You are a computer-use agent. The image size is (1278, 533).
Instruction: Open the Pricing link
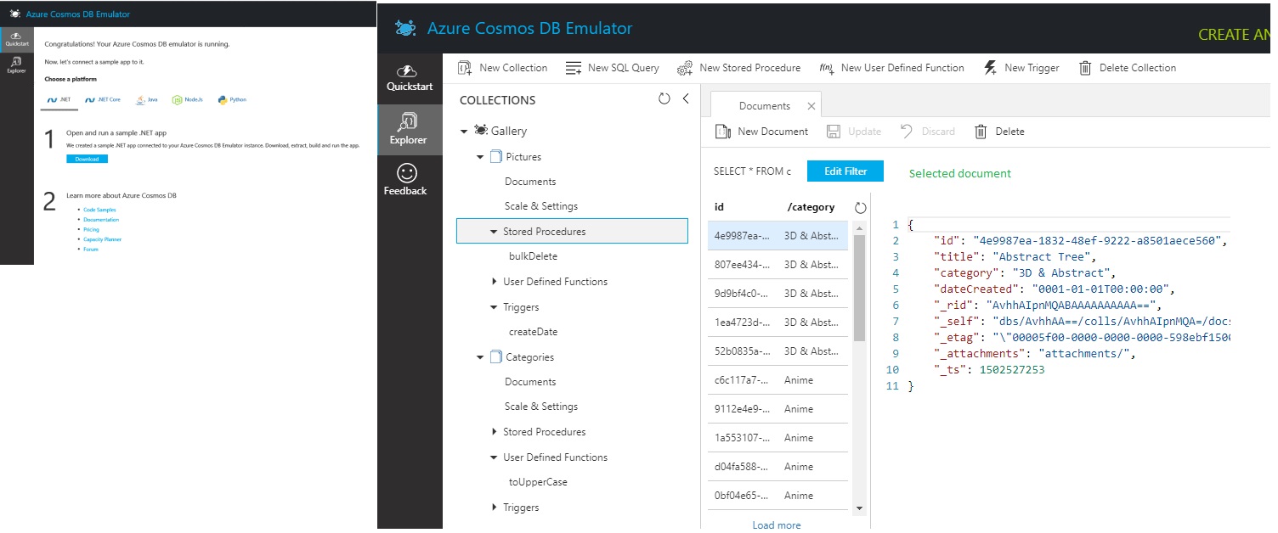click(x=91, y=230)
